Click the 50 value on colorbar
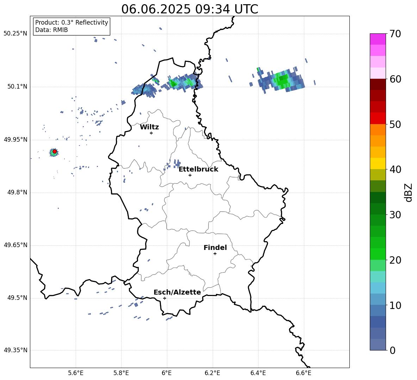Image resolution: width=417 pixels, height=380 pixels. 395,124
